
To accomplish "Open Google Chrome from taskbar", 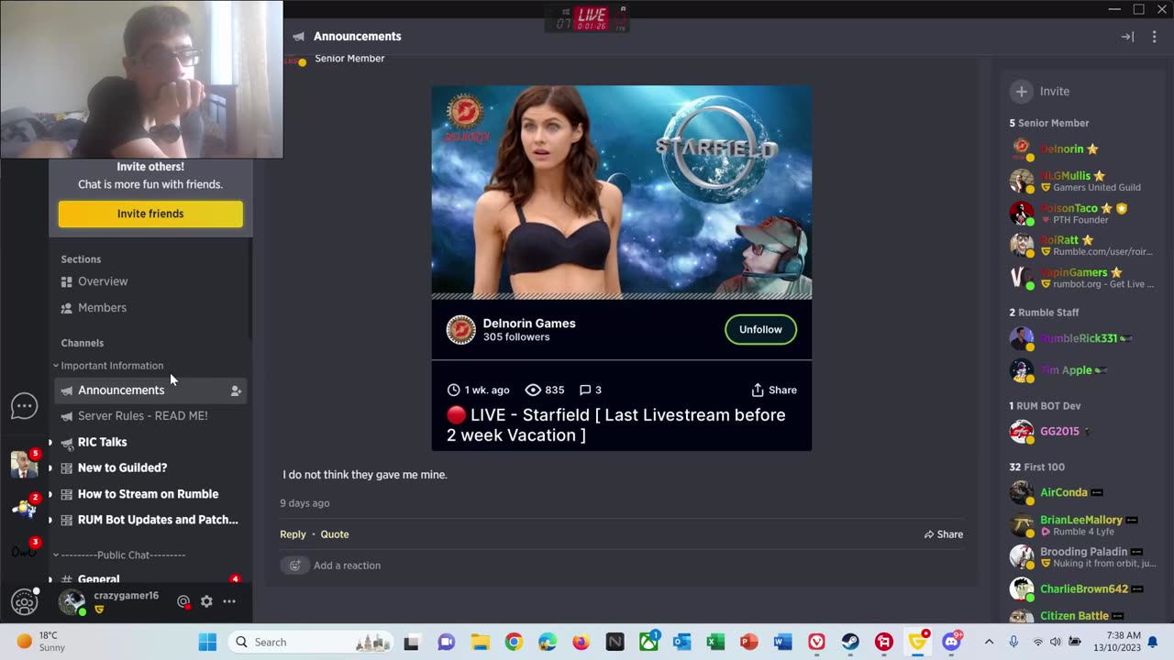I will (514, 642).
